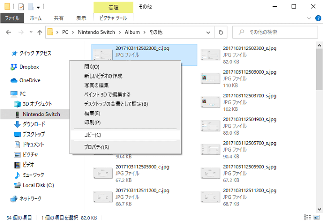Choose 新しいビデオの作成 from context menu
The height and width of the screenshot is (223, 323).
(125, 76)
